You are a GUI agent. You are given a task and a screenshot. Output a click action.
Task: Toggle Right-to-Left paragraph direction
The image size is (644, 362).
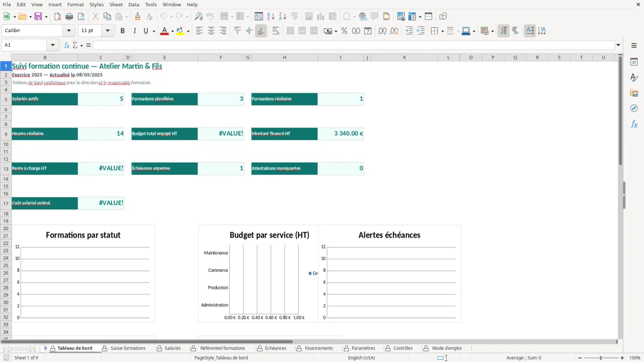click(515, 31)
